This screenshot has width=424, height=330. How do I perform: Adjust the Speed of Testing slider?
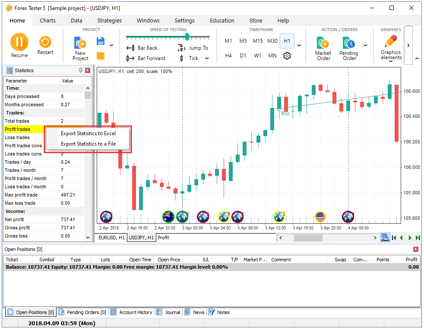pyautogui.click(x=187, y=37)
